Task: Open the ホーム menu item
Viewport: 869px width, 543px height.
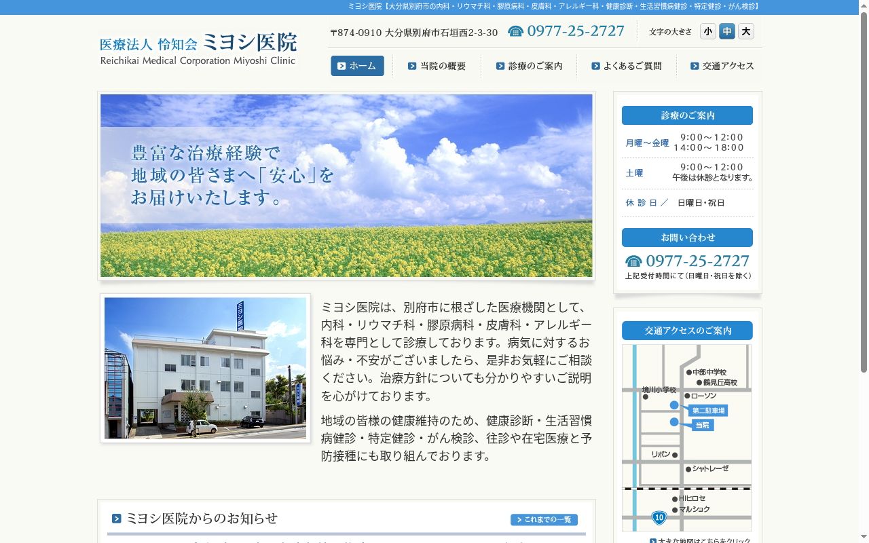Action: tap(357, 66)
